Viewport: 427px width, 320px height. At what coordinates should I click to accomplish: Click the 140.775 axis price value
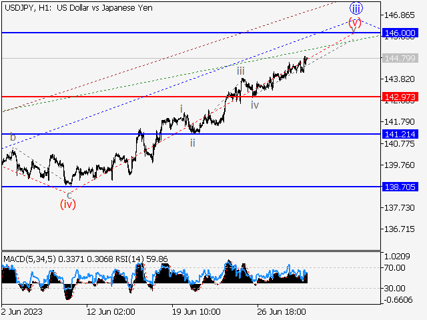click(399, 144)
